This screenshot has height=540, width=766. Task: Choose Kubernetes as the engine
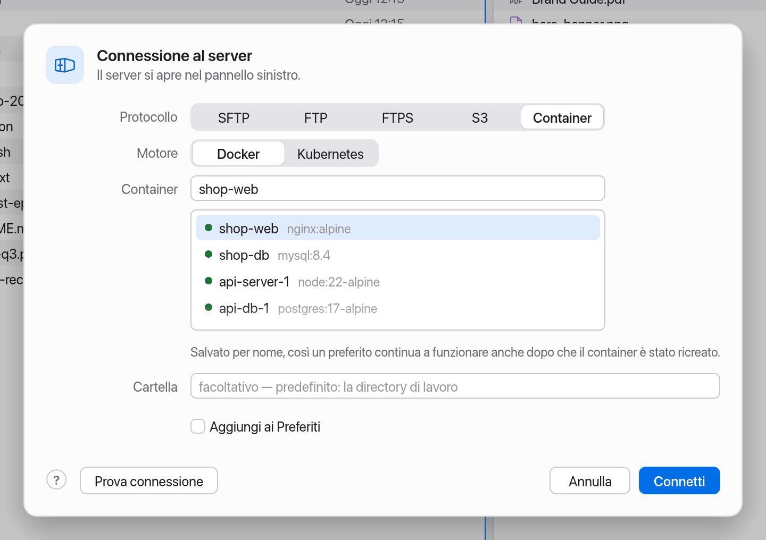pos(330,154)
